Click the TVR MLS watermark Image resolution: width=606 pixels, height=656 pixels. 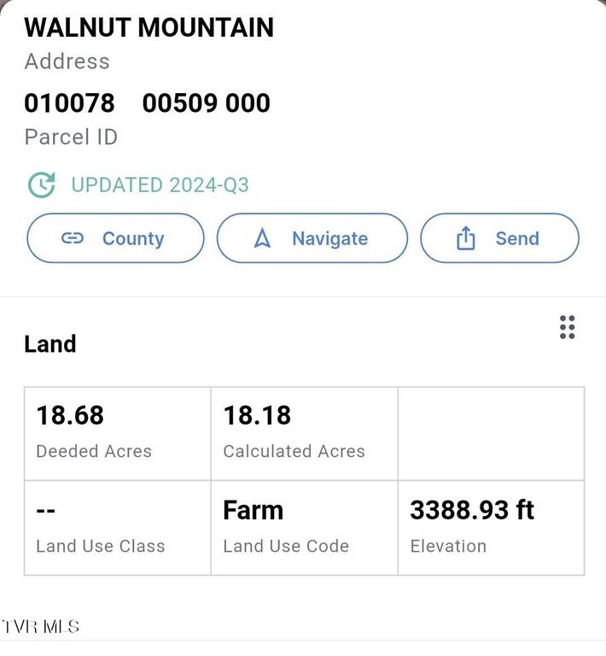point(41,626)
